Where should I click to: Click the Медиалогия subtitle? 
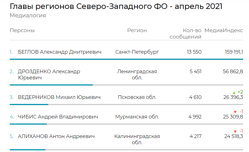coord(28,15)
